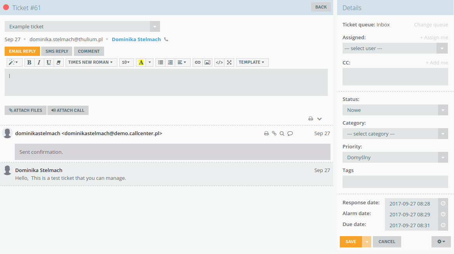Open the select user dropdown
Screen dimensions: 454x254
coord(395,49)
